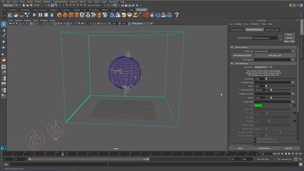Open the Cache menu
This screenshot has height=171, width=304.
pyautogui.click(x=104, y=1)
